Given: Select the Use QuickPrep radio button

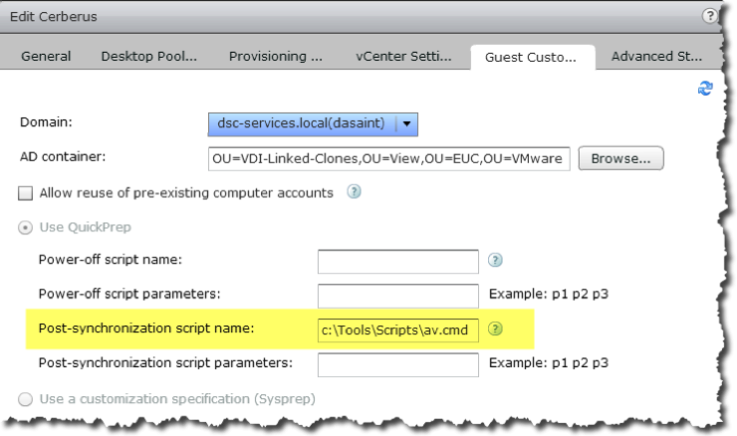Looking at the screenshot, I should pos(25,228).
